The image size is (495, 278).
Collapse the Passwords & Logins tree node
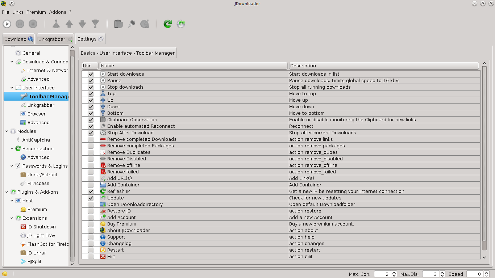click(12, 166)
